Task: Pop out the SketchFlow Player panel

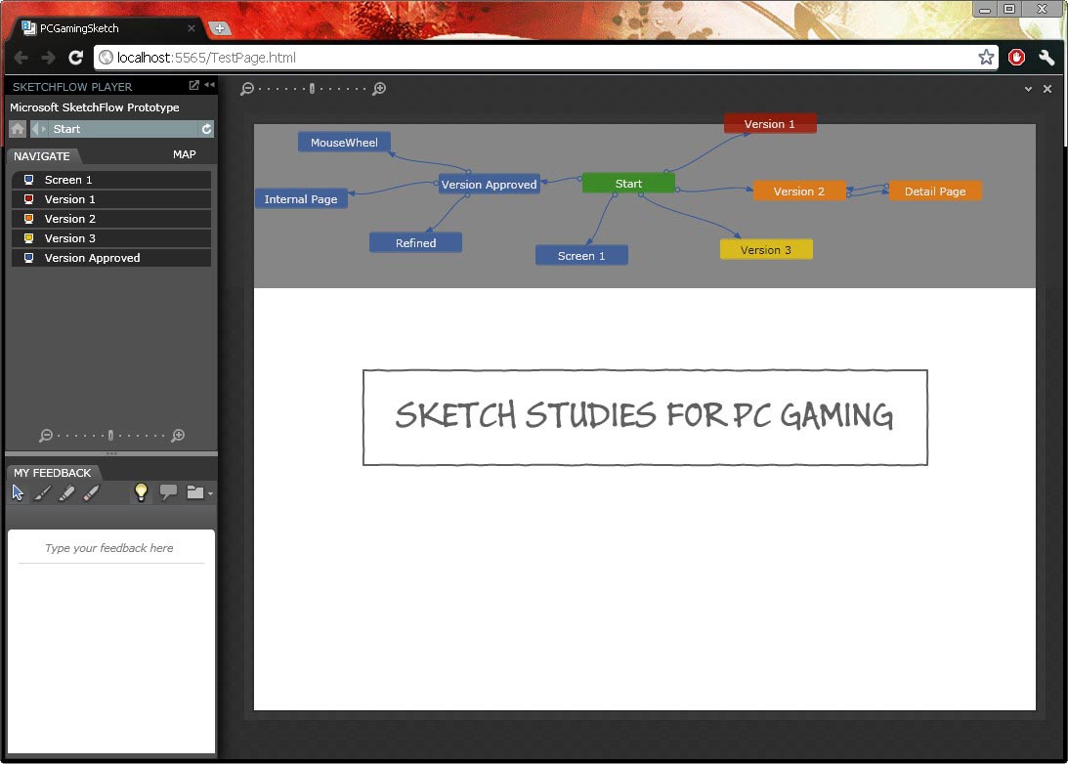Action: coord(194,85)
